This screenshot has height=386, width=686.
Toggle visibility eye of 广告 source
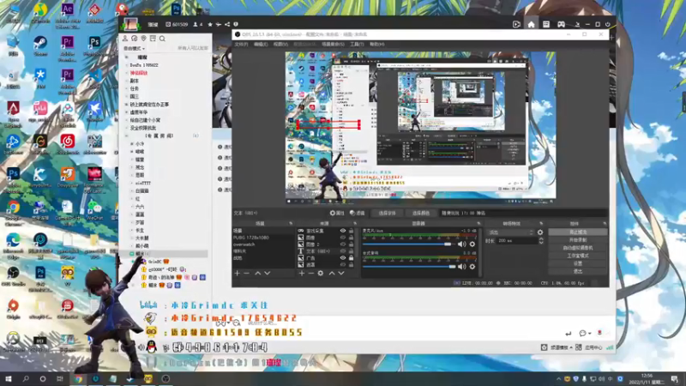(x=343, y=258)
